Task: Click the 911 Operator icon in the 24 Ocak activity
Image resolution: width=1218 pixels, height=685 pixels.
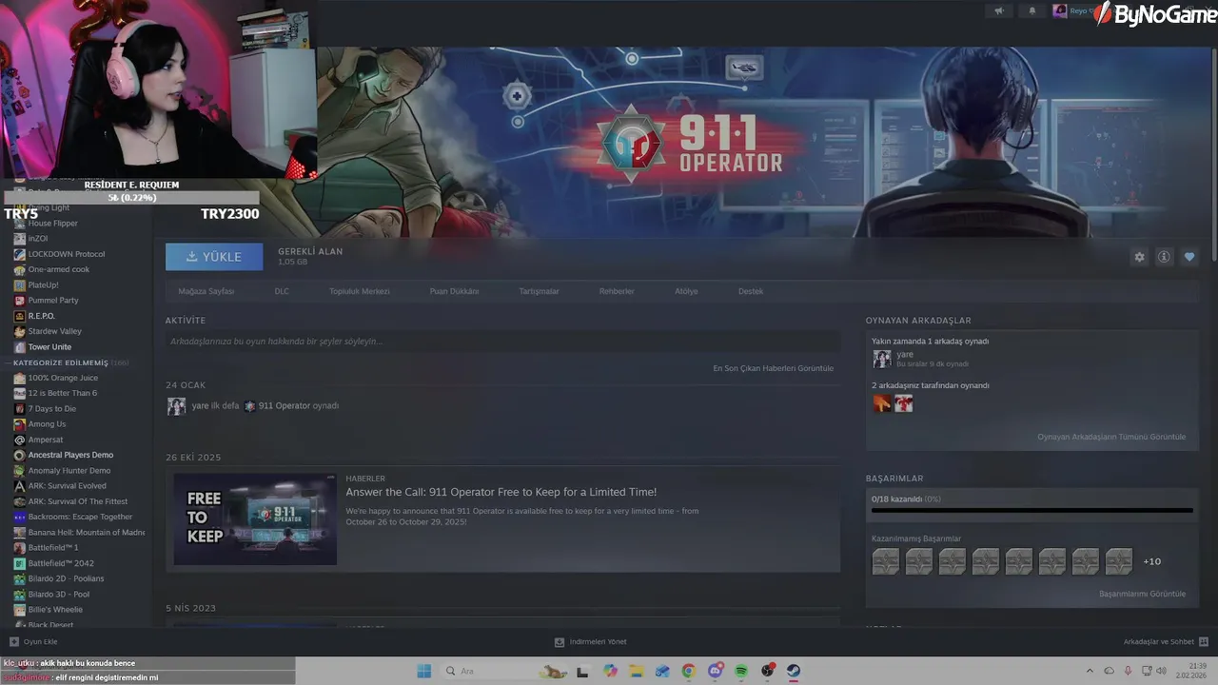Action: [x=249, y=405]
